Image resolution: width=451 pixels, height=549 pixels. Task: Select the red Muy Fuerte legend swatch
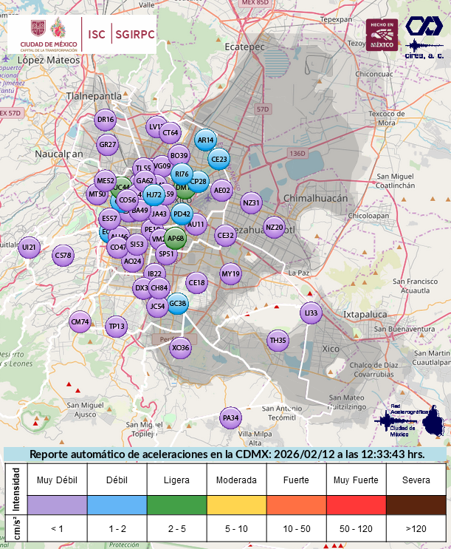[x=356, y=505]
